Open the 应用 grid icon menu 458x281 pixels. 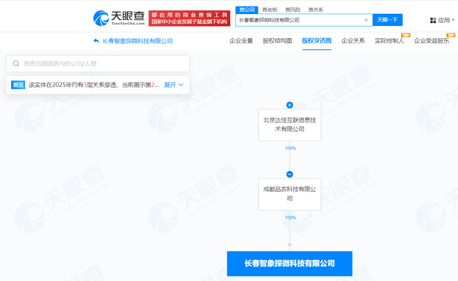[433, 20]
